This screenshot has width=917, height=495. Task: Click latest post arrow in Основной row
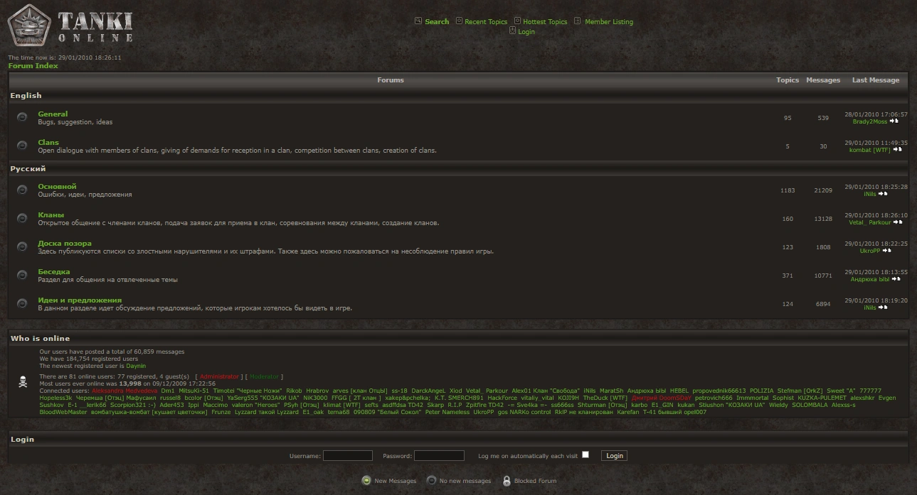(x=883, y=194)
